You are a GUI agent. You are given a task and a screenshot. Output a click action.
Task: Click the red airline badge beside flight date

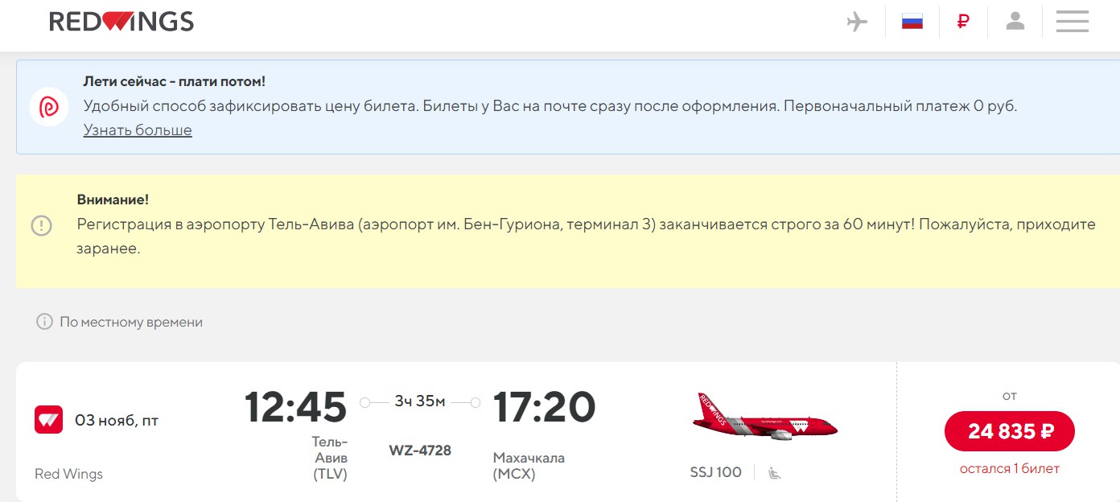[x=48, y=420]
